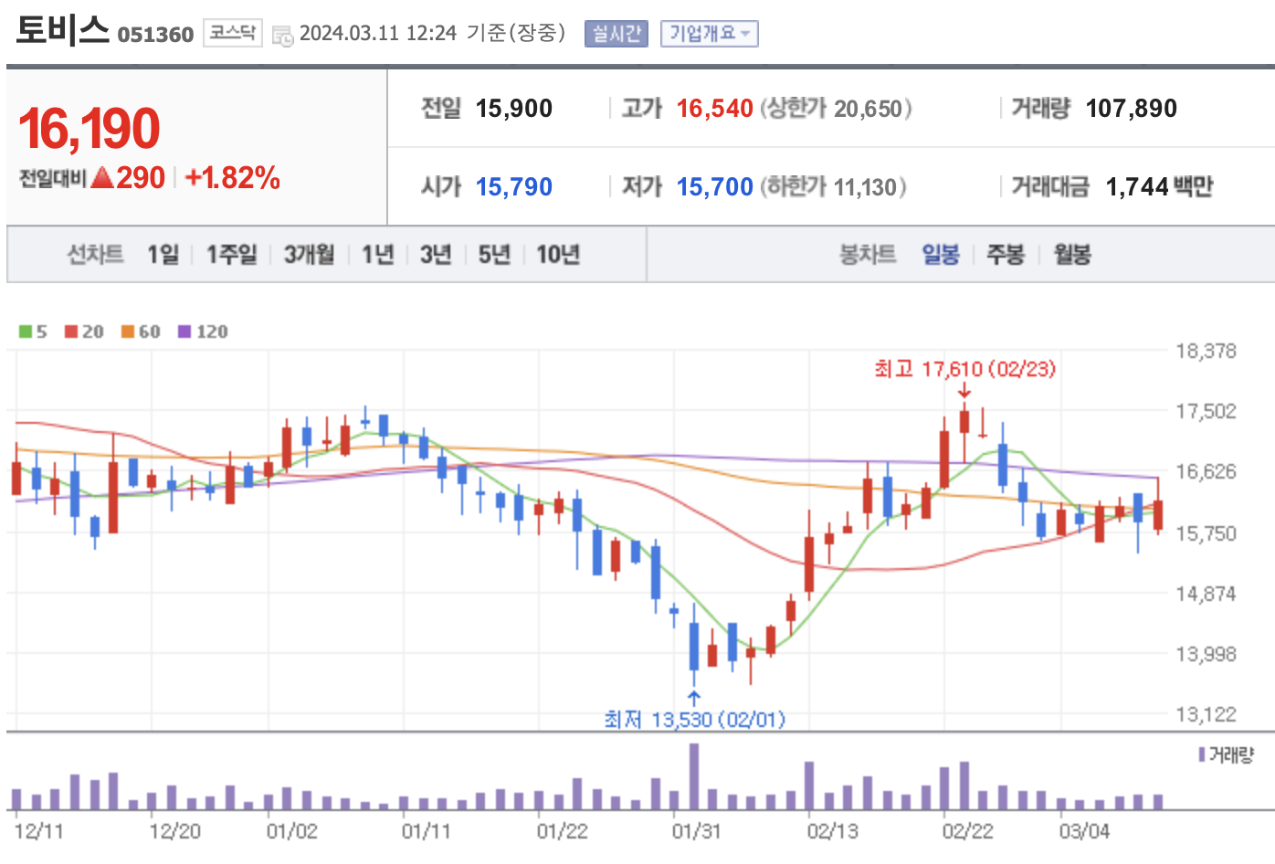
Task: Click the red arrow under the 최고 17,610 label
Action: (x=964, y=391)
